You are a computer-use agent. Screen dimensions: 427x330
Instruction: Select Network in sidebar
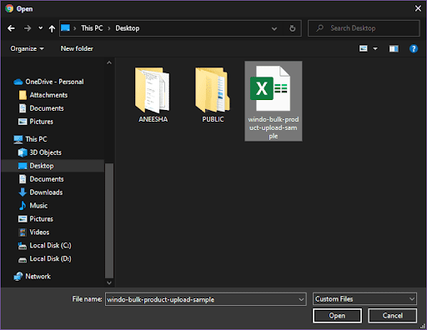pos(33,277)
